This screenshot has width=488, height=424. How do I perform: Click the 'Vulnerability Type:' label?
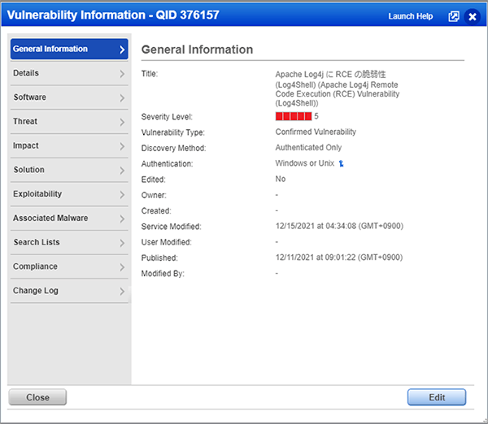point(173,132)
